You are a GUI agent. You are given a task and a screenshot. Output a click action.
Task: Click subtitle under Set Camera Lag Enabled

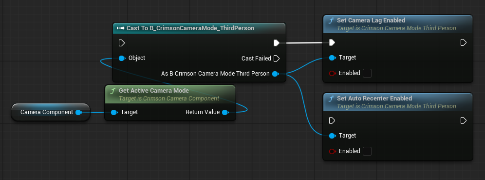click(x=396, y=28)
